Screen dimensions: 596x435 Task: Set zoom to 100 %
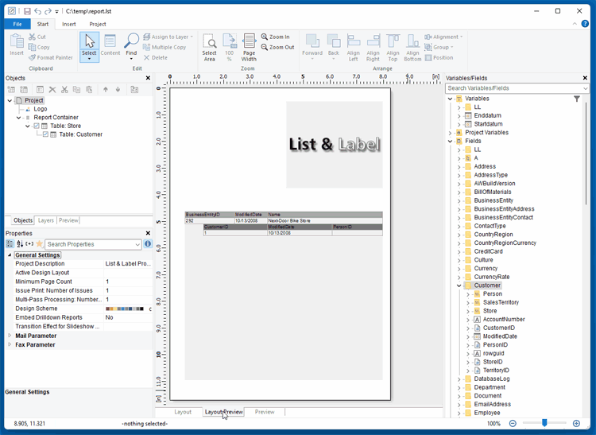(230, 48)
